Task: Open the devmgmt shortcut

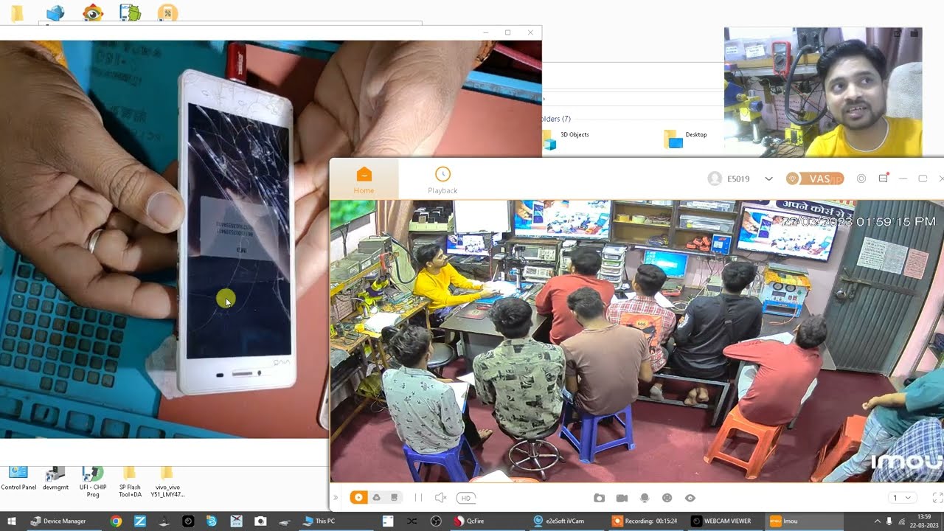Action: pyautogui.click(x=55, y=478)
